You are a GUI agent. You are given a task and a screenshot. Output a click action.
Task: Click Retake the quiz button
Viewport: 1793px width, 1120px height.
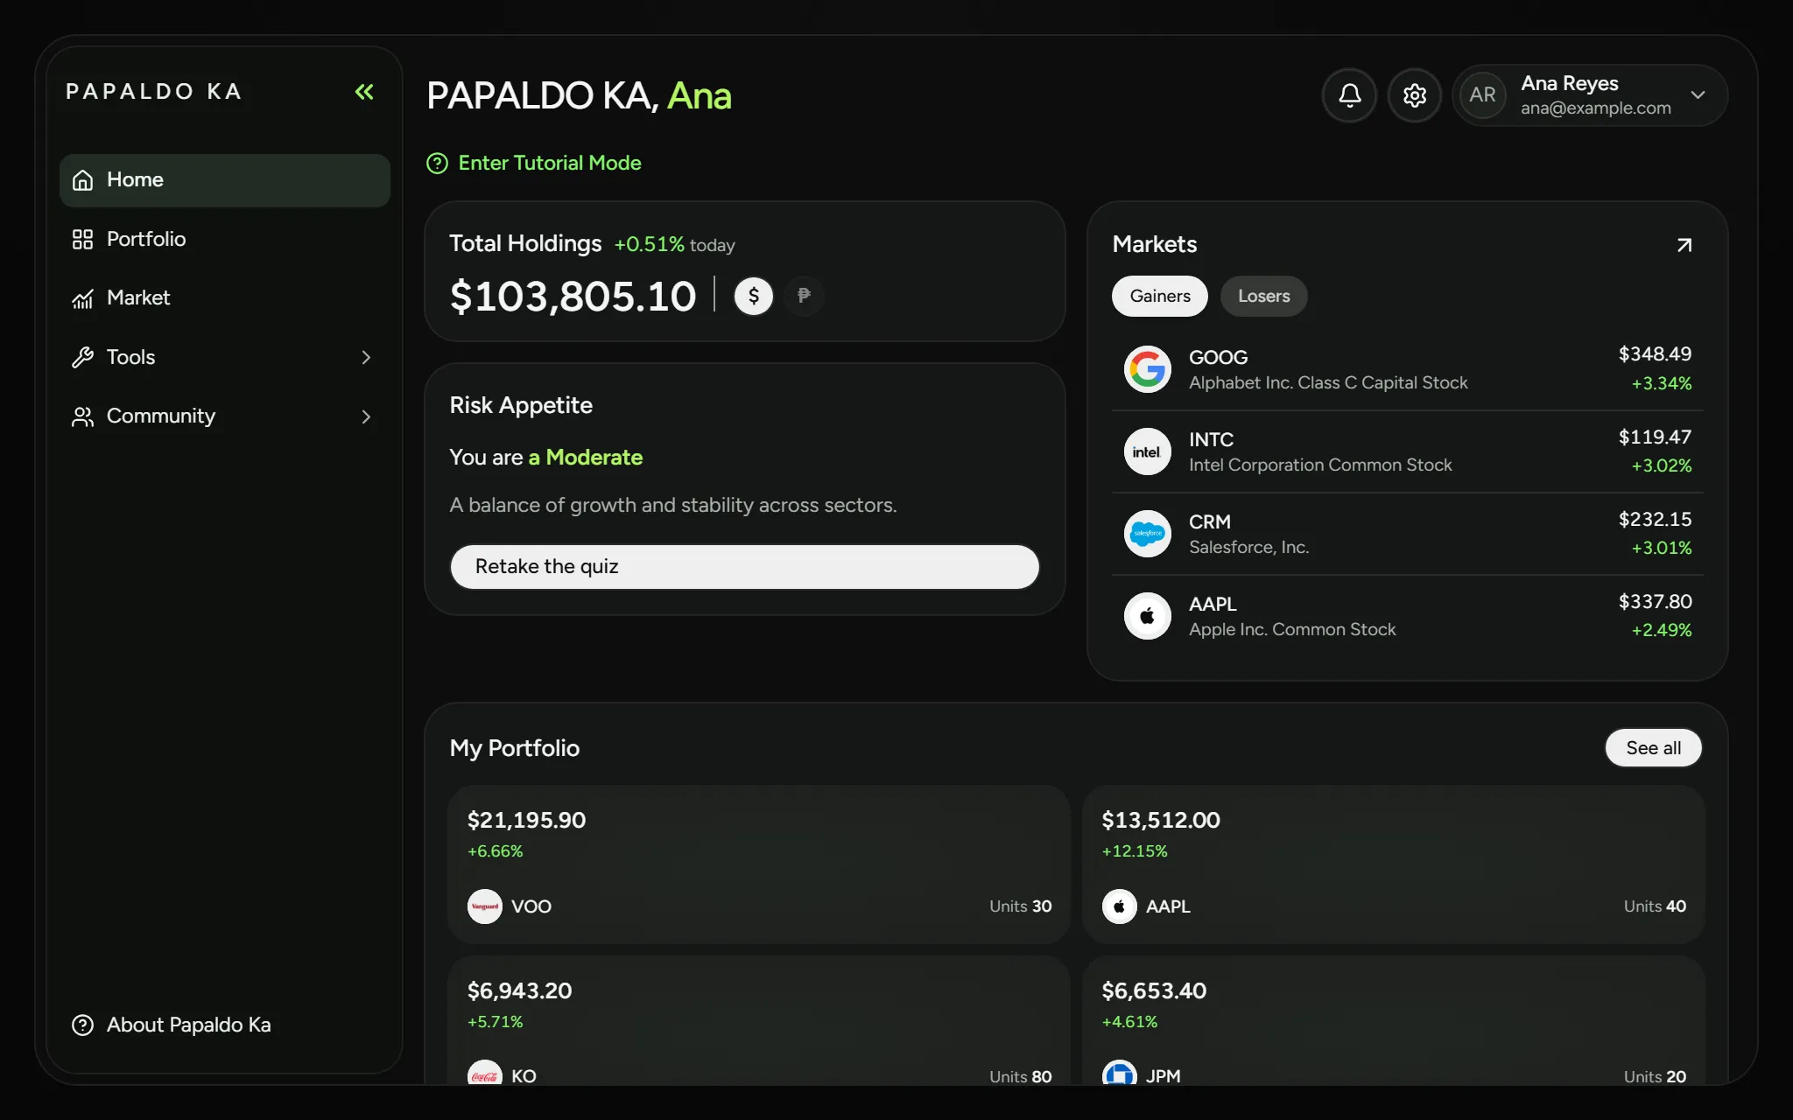[x=744, y=567]
